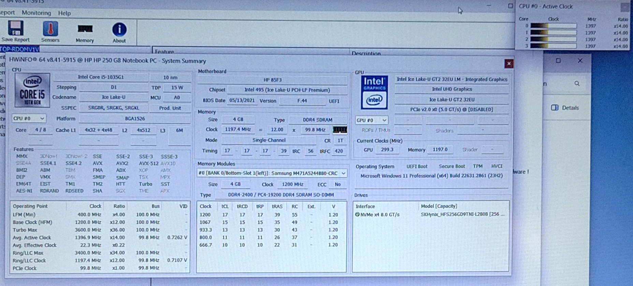
Task: Open the Monitoring menu
Action: coord(36,13)
